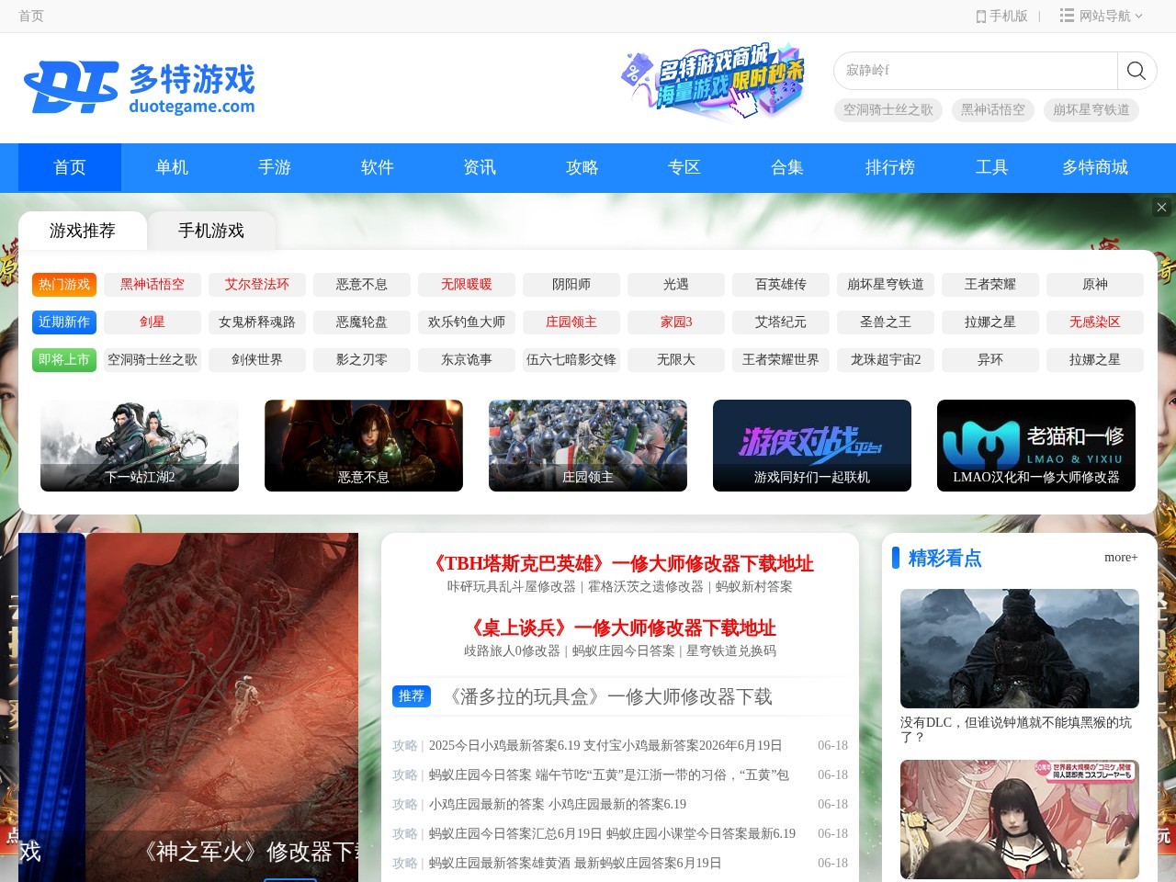This screenshot has height=882, width=1176.
Task: Open the 庄园领主 game thumbnail
Action: [588, 446]
